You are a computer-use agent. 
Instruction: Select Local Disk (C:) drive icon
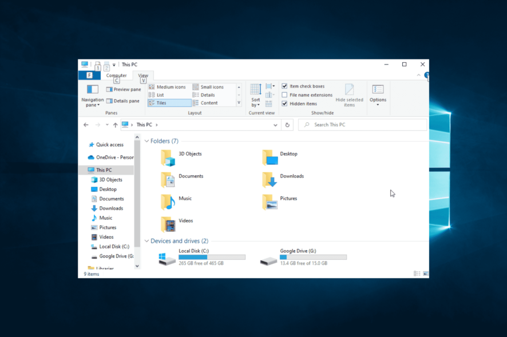coord(167,259)
